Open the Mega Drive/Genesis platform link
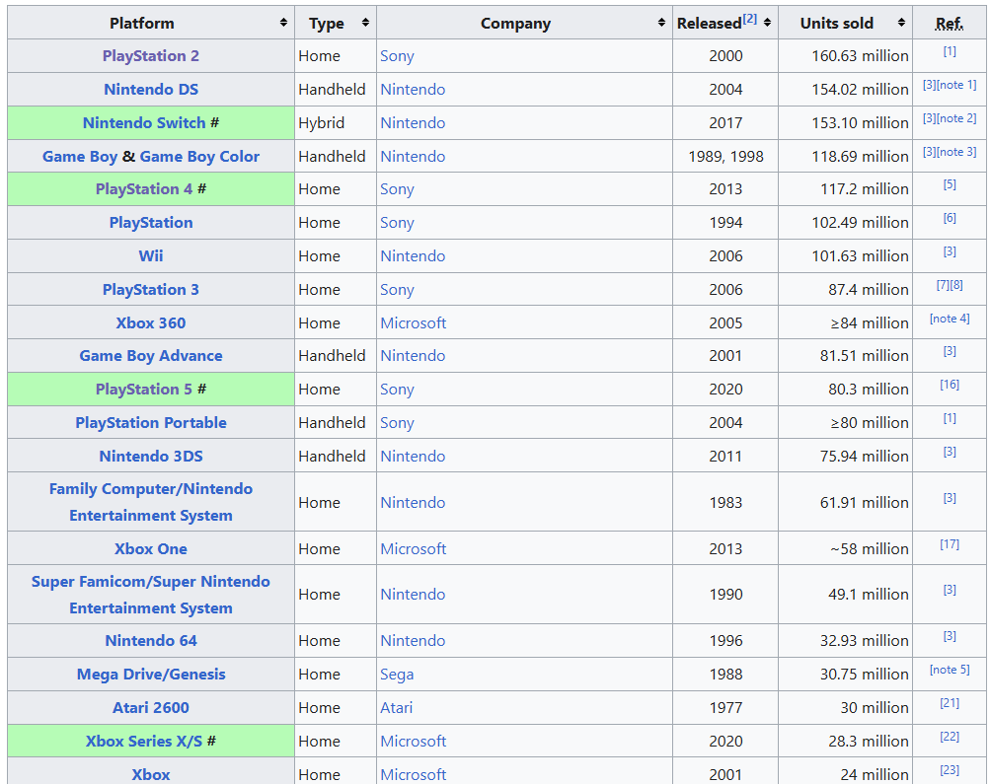 tap(150, 675)
